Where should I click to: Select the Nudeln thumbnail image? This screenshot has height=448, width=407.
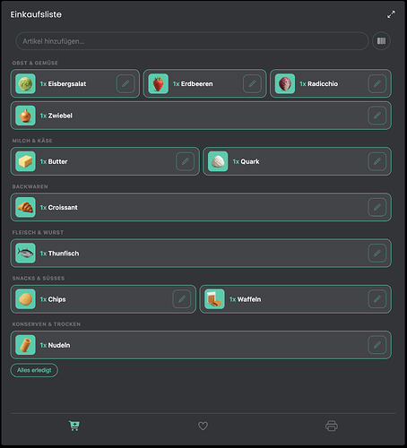click(25, 345)
